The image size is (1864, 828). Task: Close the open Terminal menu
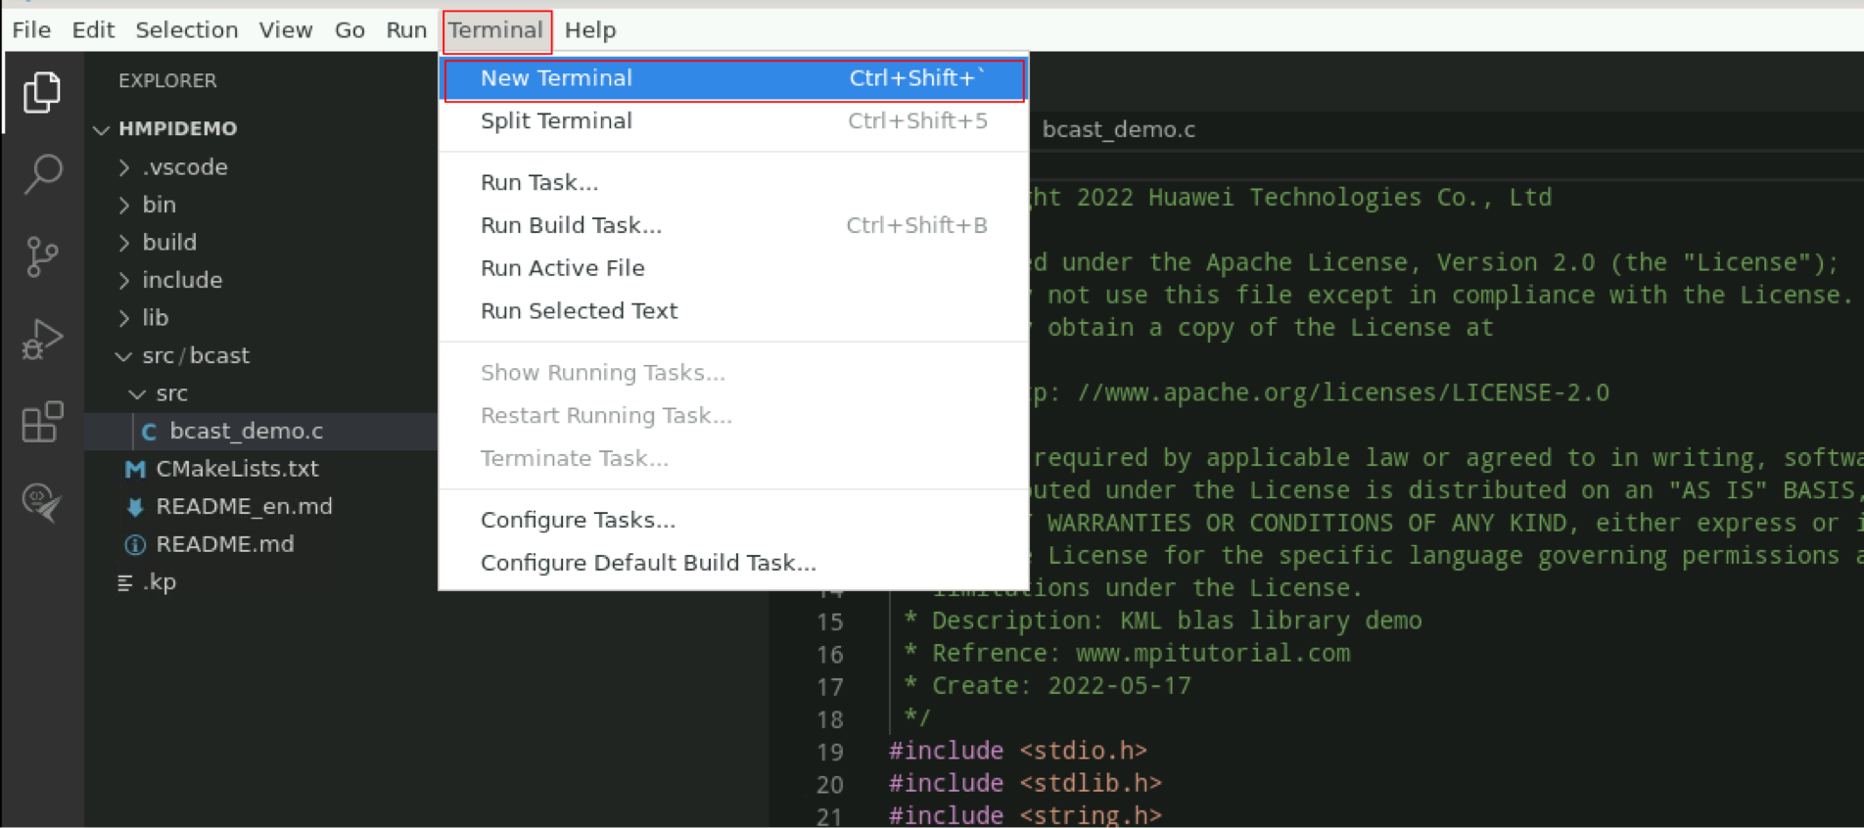(x=495, y=30)
